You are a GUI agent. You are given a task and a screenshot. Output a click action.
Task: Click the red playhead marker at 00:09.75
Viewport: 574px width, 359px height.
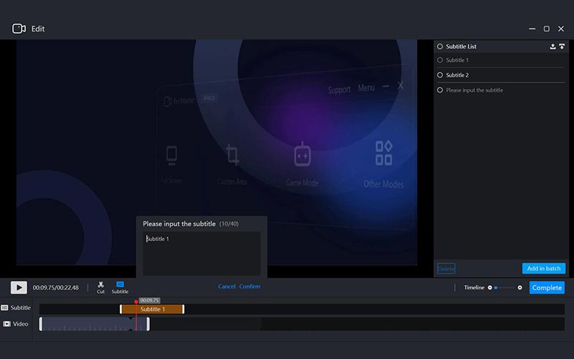(x=136, y=302)
